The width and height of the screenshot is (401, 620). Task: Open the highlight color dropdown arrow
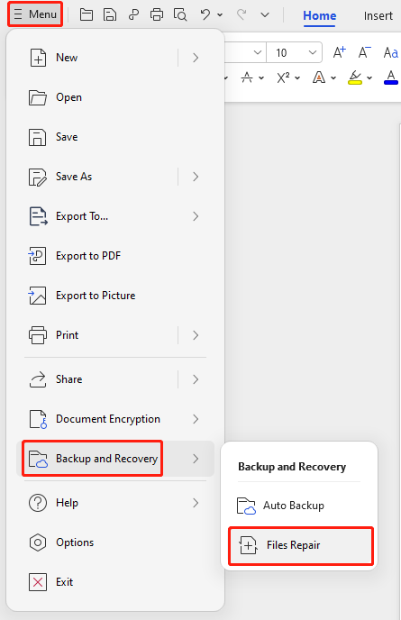pyautogui.click(x=369, y=77)
